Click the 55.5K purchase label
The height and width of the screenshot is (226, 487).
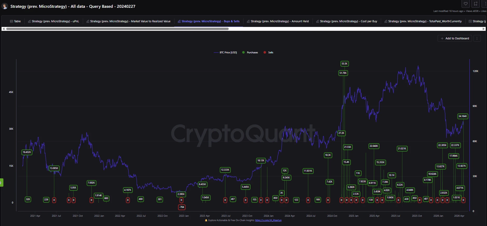click(x=344, y=64)
